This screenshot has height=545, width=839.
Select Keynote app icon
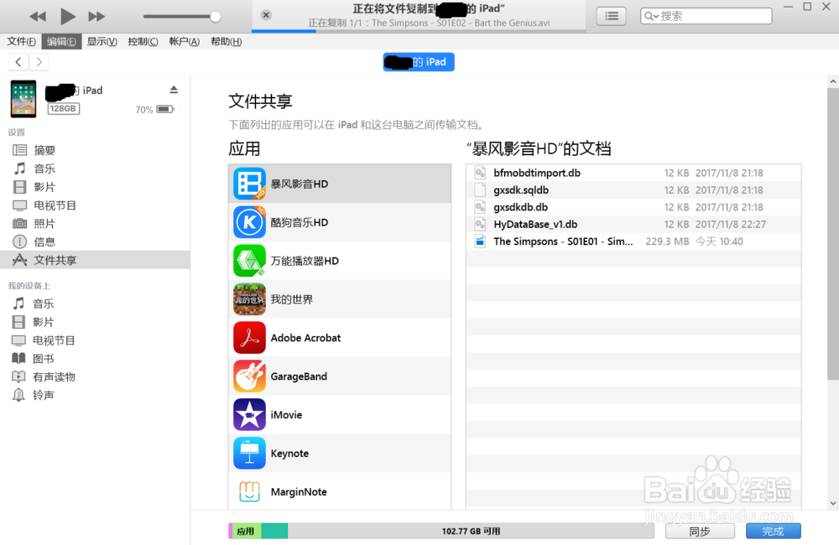click(x=249, y=453)
